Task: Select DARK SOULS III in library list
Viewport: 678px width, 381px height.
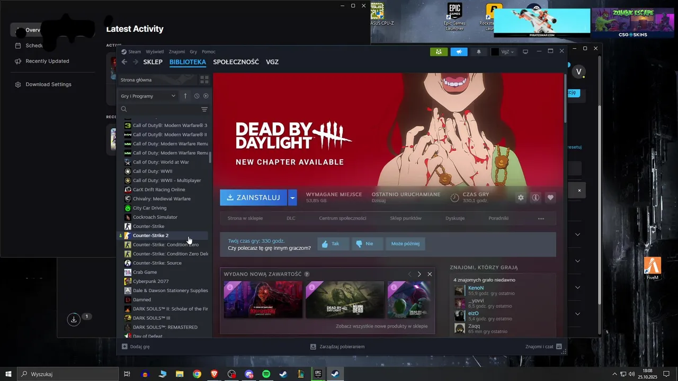Action: [151, 318]
